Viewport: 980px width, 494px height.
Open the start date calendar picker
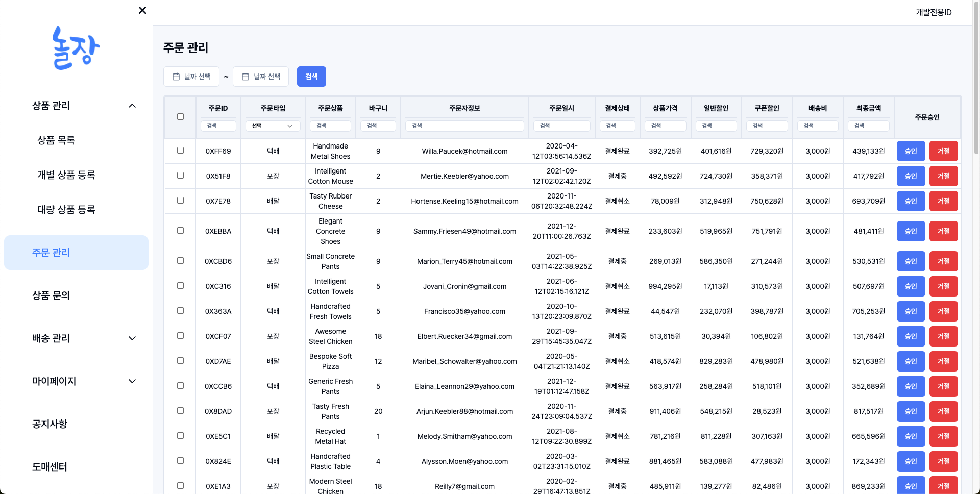pos(191,77)
